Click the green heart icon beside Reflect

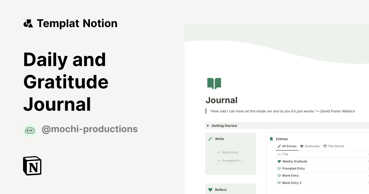210,190
